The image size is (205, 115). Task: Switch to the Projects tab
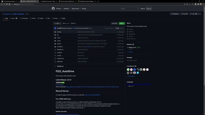[41, 19]
